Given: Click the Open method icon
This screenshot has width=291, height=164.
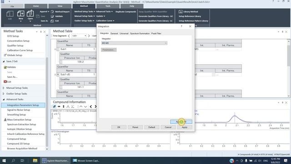Looking at the screenshot, I should [x=30, y=14].
